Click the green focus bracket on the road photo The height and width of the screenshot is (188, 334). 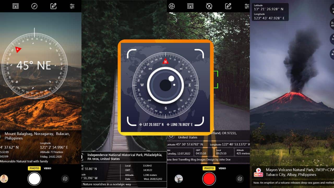pos(216,79)
